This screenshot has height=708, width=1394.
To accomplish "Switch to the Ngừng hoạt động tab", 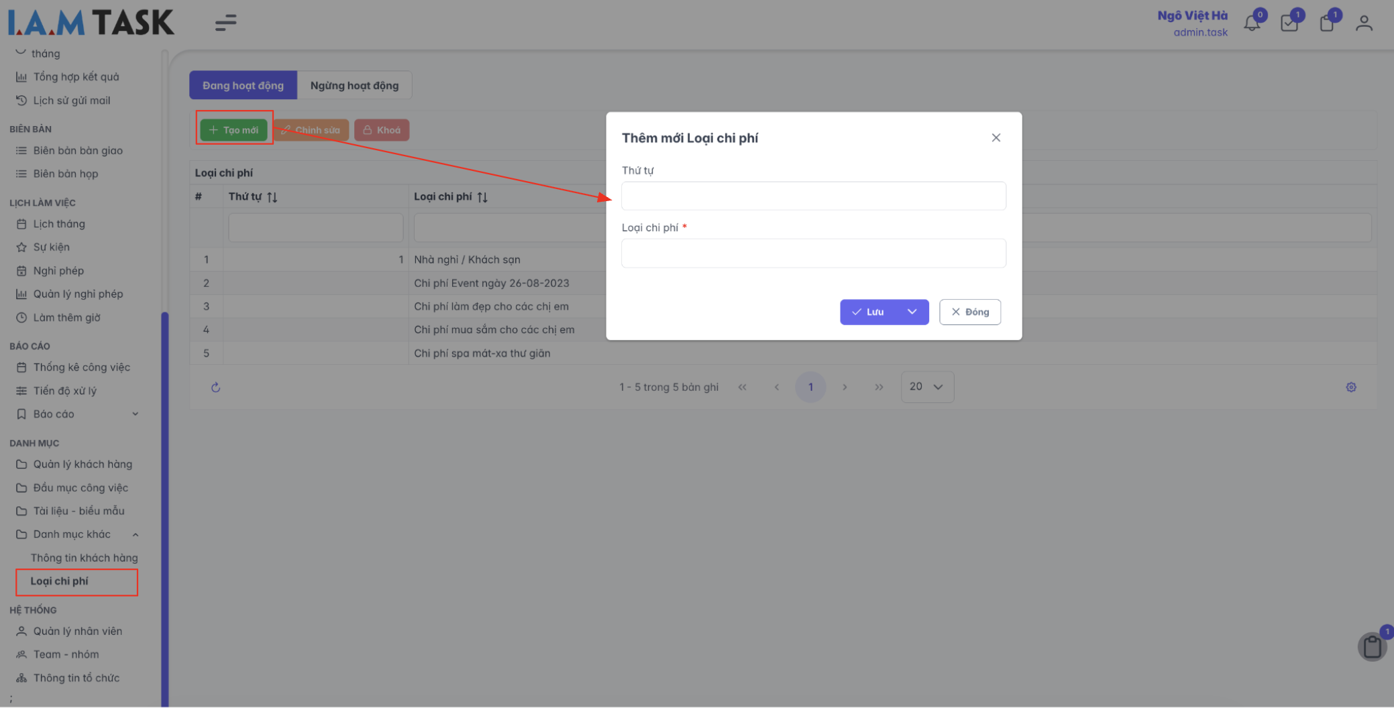I will click(x=354, y=85).
